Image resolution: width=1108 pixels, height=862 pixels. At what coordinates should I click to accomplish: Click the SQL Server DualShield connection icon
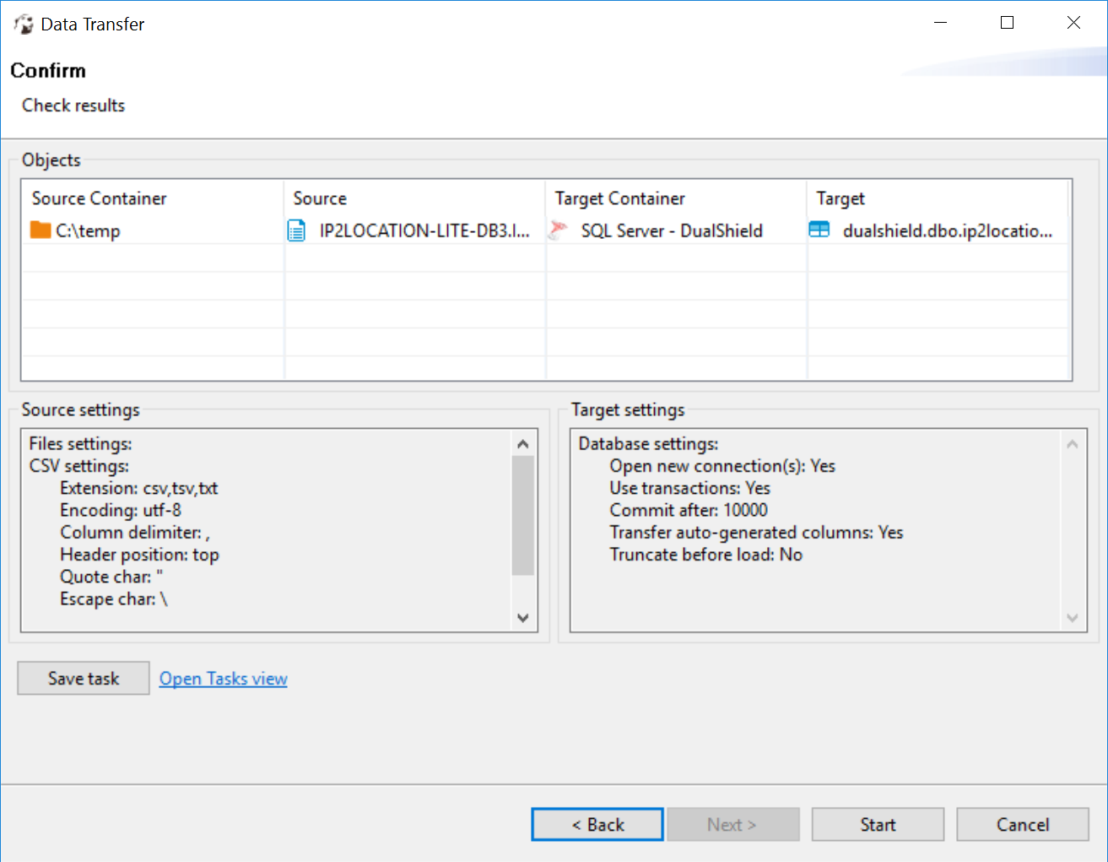click(558, 230)
